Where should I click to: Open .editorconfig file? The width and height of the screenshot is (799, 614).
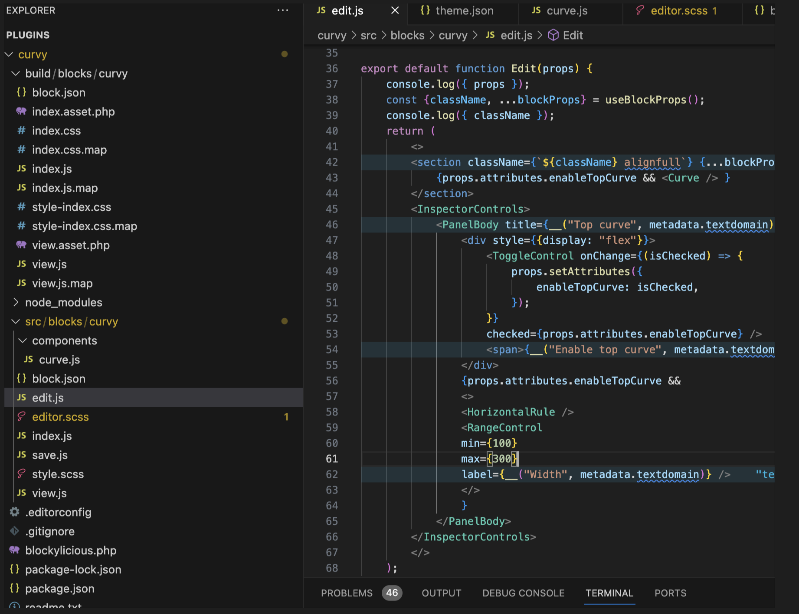(154, 512)
